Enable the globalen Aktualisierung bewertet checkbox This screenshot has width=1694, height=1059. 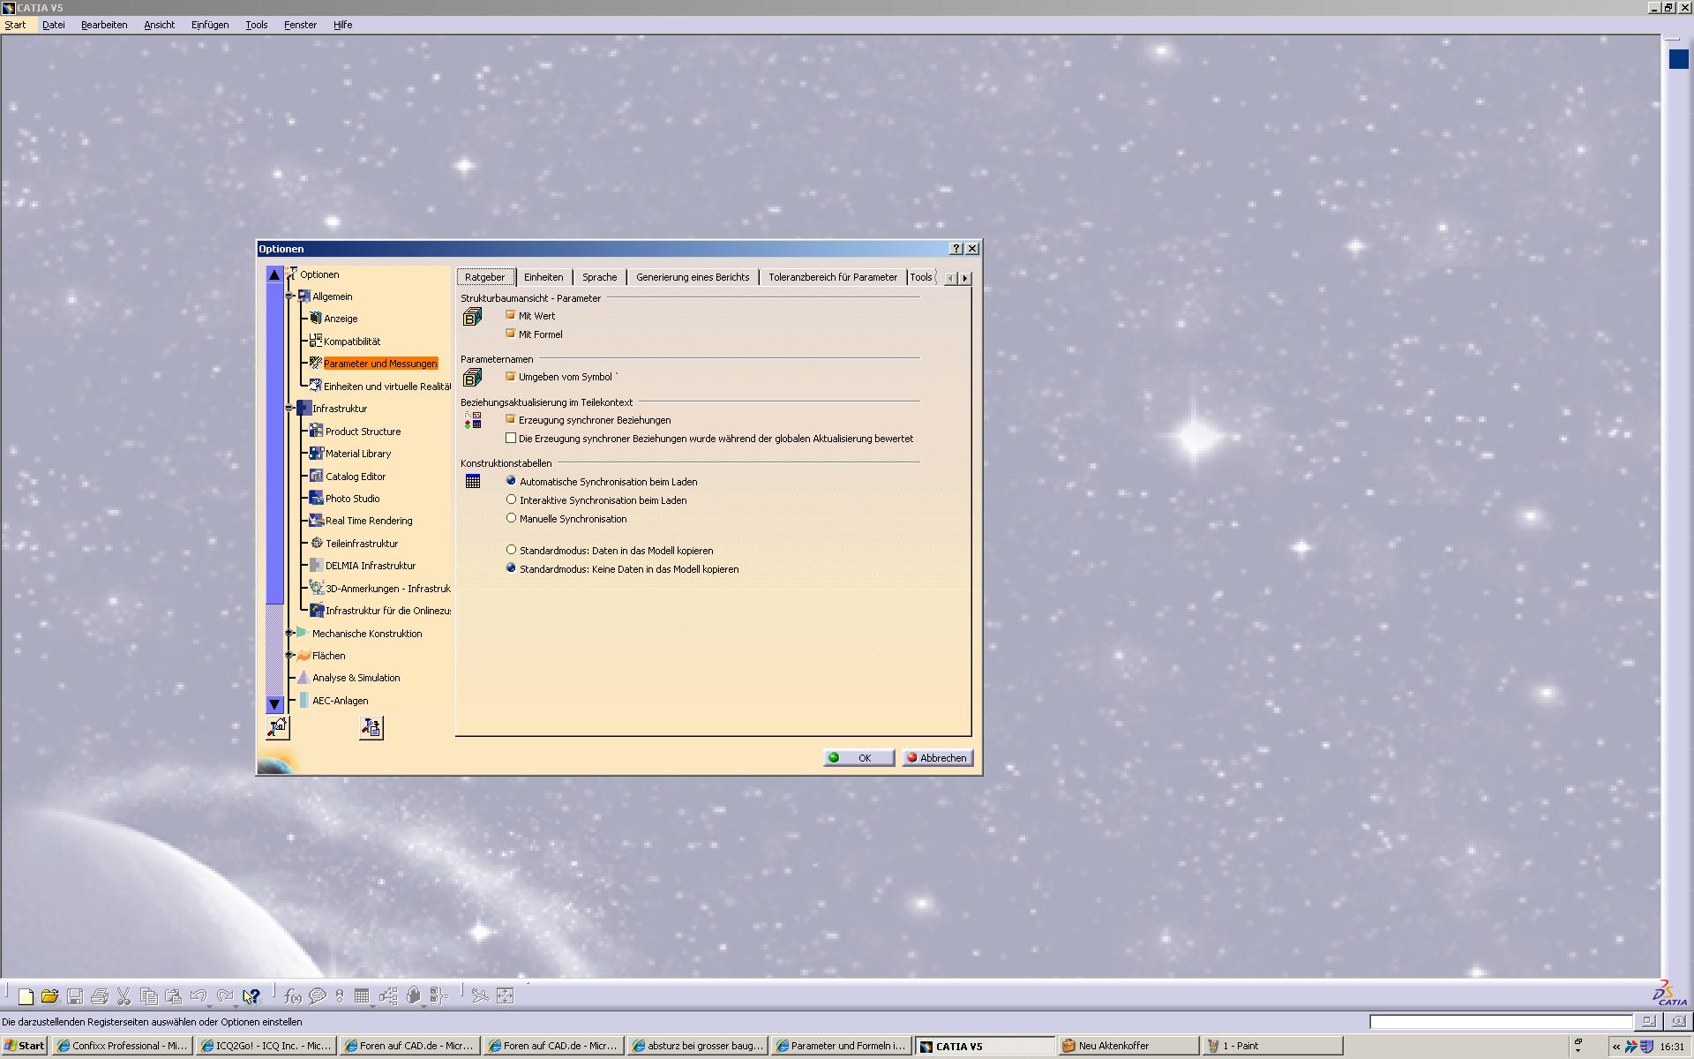point(510,438)
